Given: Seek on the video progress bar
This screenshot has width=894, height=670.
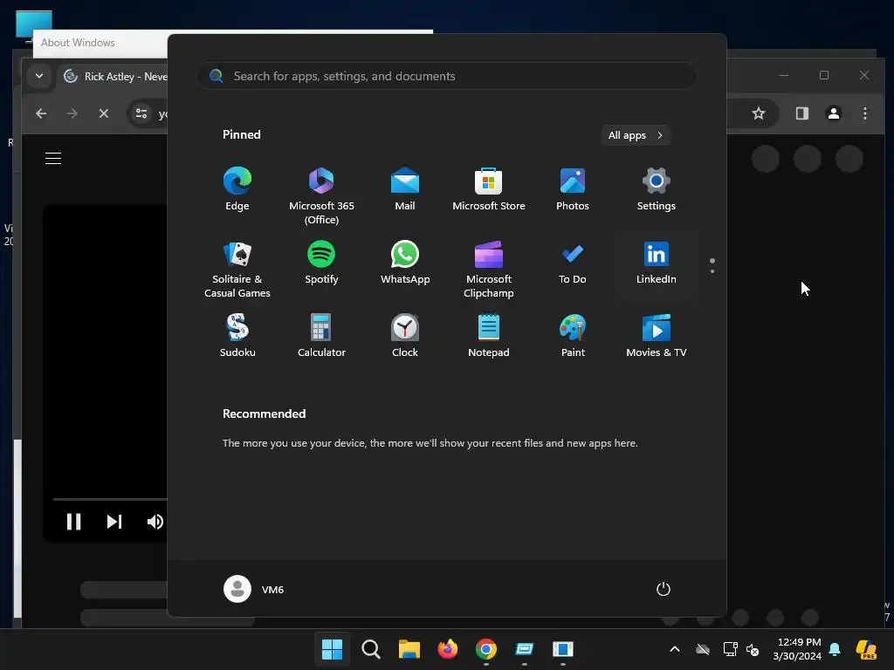Looking at the screenshot, I should tap(110, 499).
